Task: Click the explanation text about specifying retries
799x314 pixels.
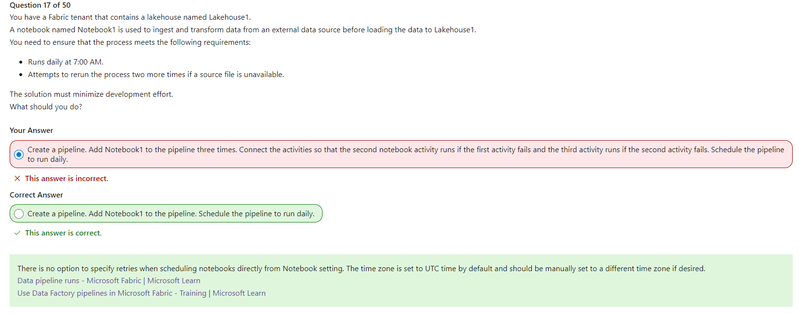Action: [361, 269]
